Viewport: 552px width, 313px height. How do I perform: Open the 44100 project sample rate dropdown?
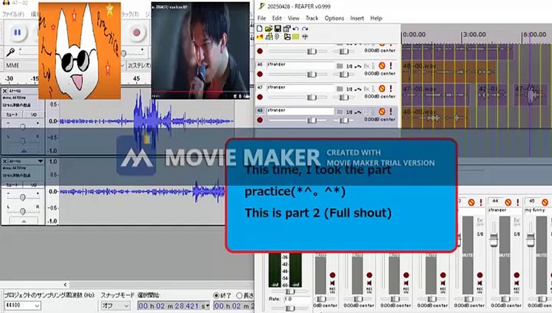[22, 306]
